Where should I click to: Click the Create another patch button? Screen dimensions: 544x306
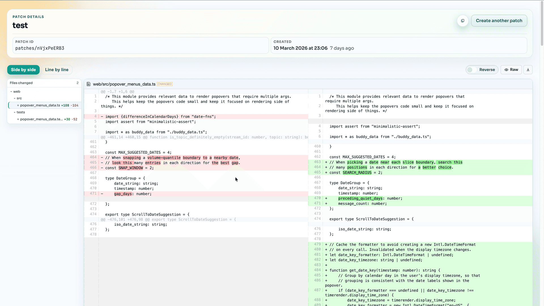(x=499, y=20)
